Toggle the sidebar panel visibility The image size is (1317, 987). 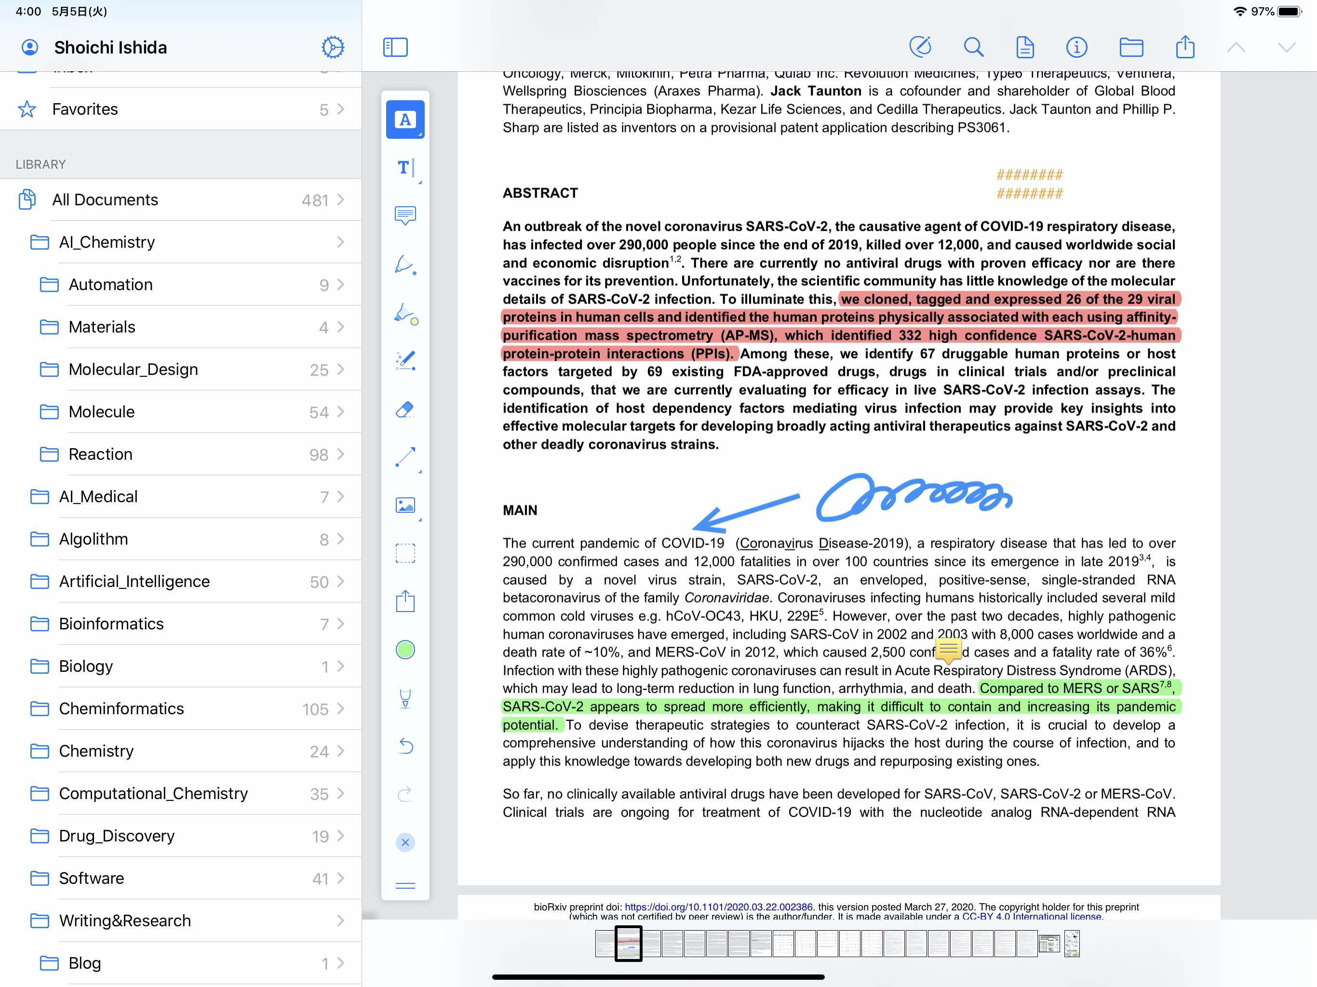coord(396,46)
